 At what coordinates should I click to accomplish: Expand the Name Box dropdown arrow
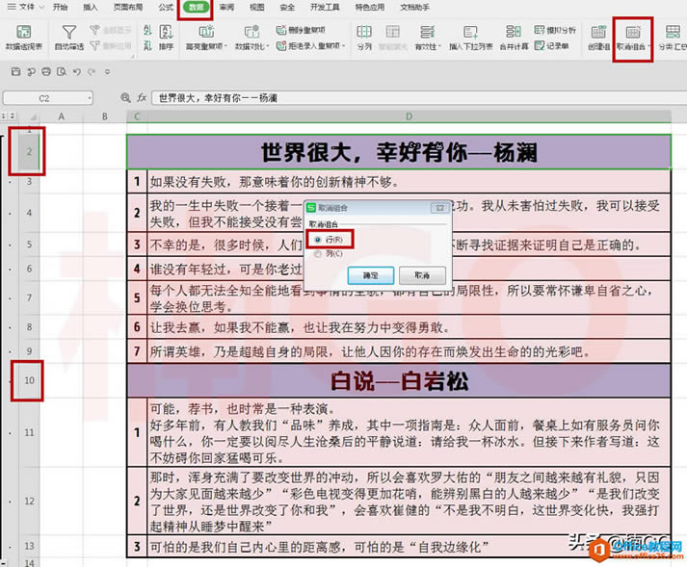pos(90,98)
